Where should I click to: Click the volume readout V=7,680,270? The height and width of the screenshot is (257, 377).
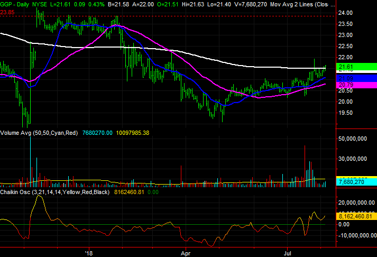[x=251, y=4]
